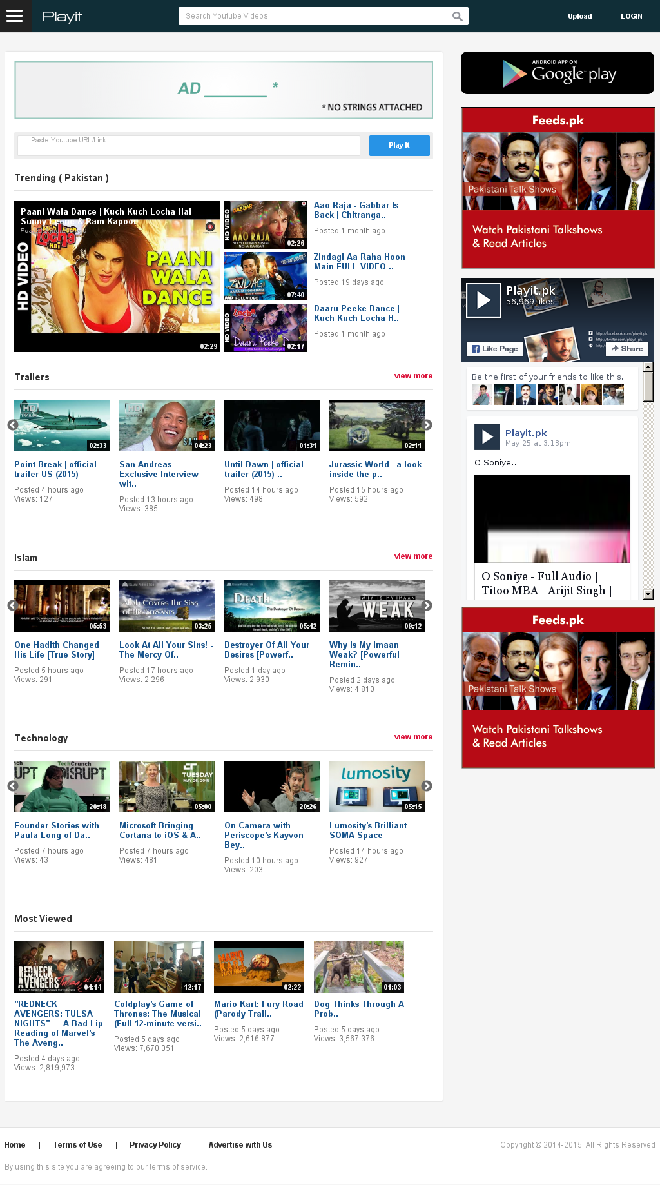Click Facebook widget scroll down arrow

(x=648, y=594)
